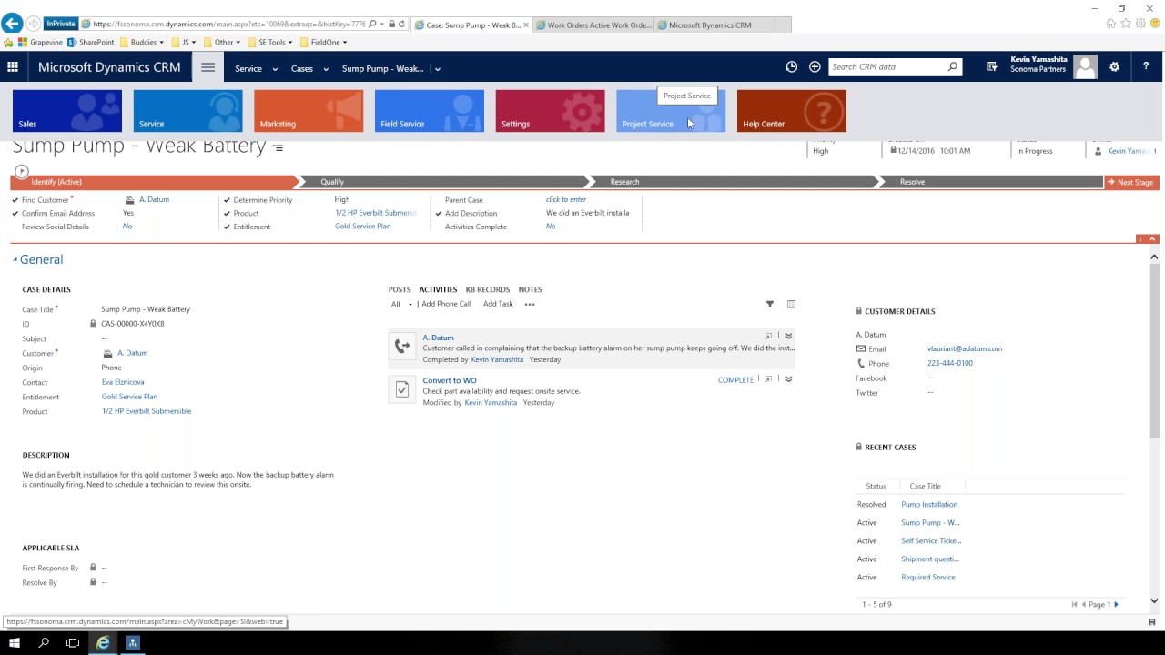Screen dimensions: 1165x655
Task: Click the process flow flag icon
Action: click(x=22, y=171)
